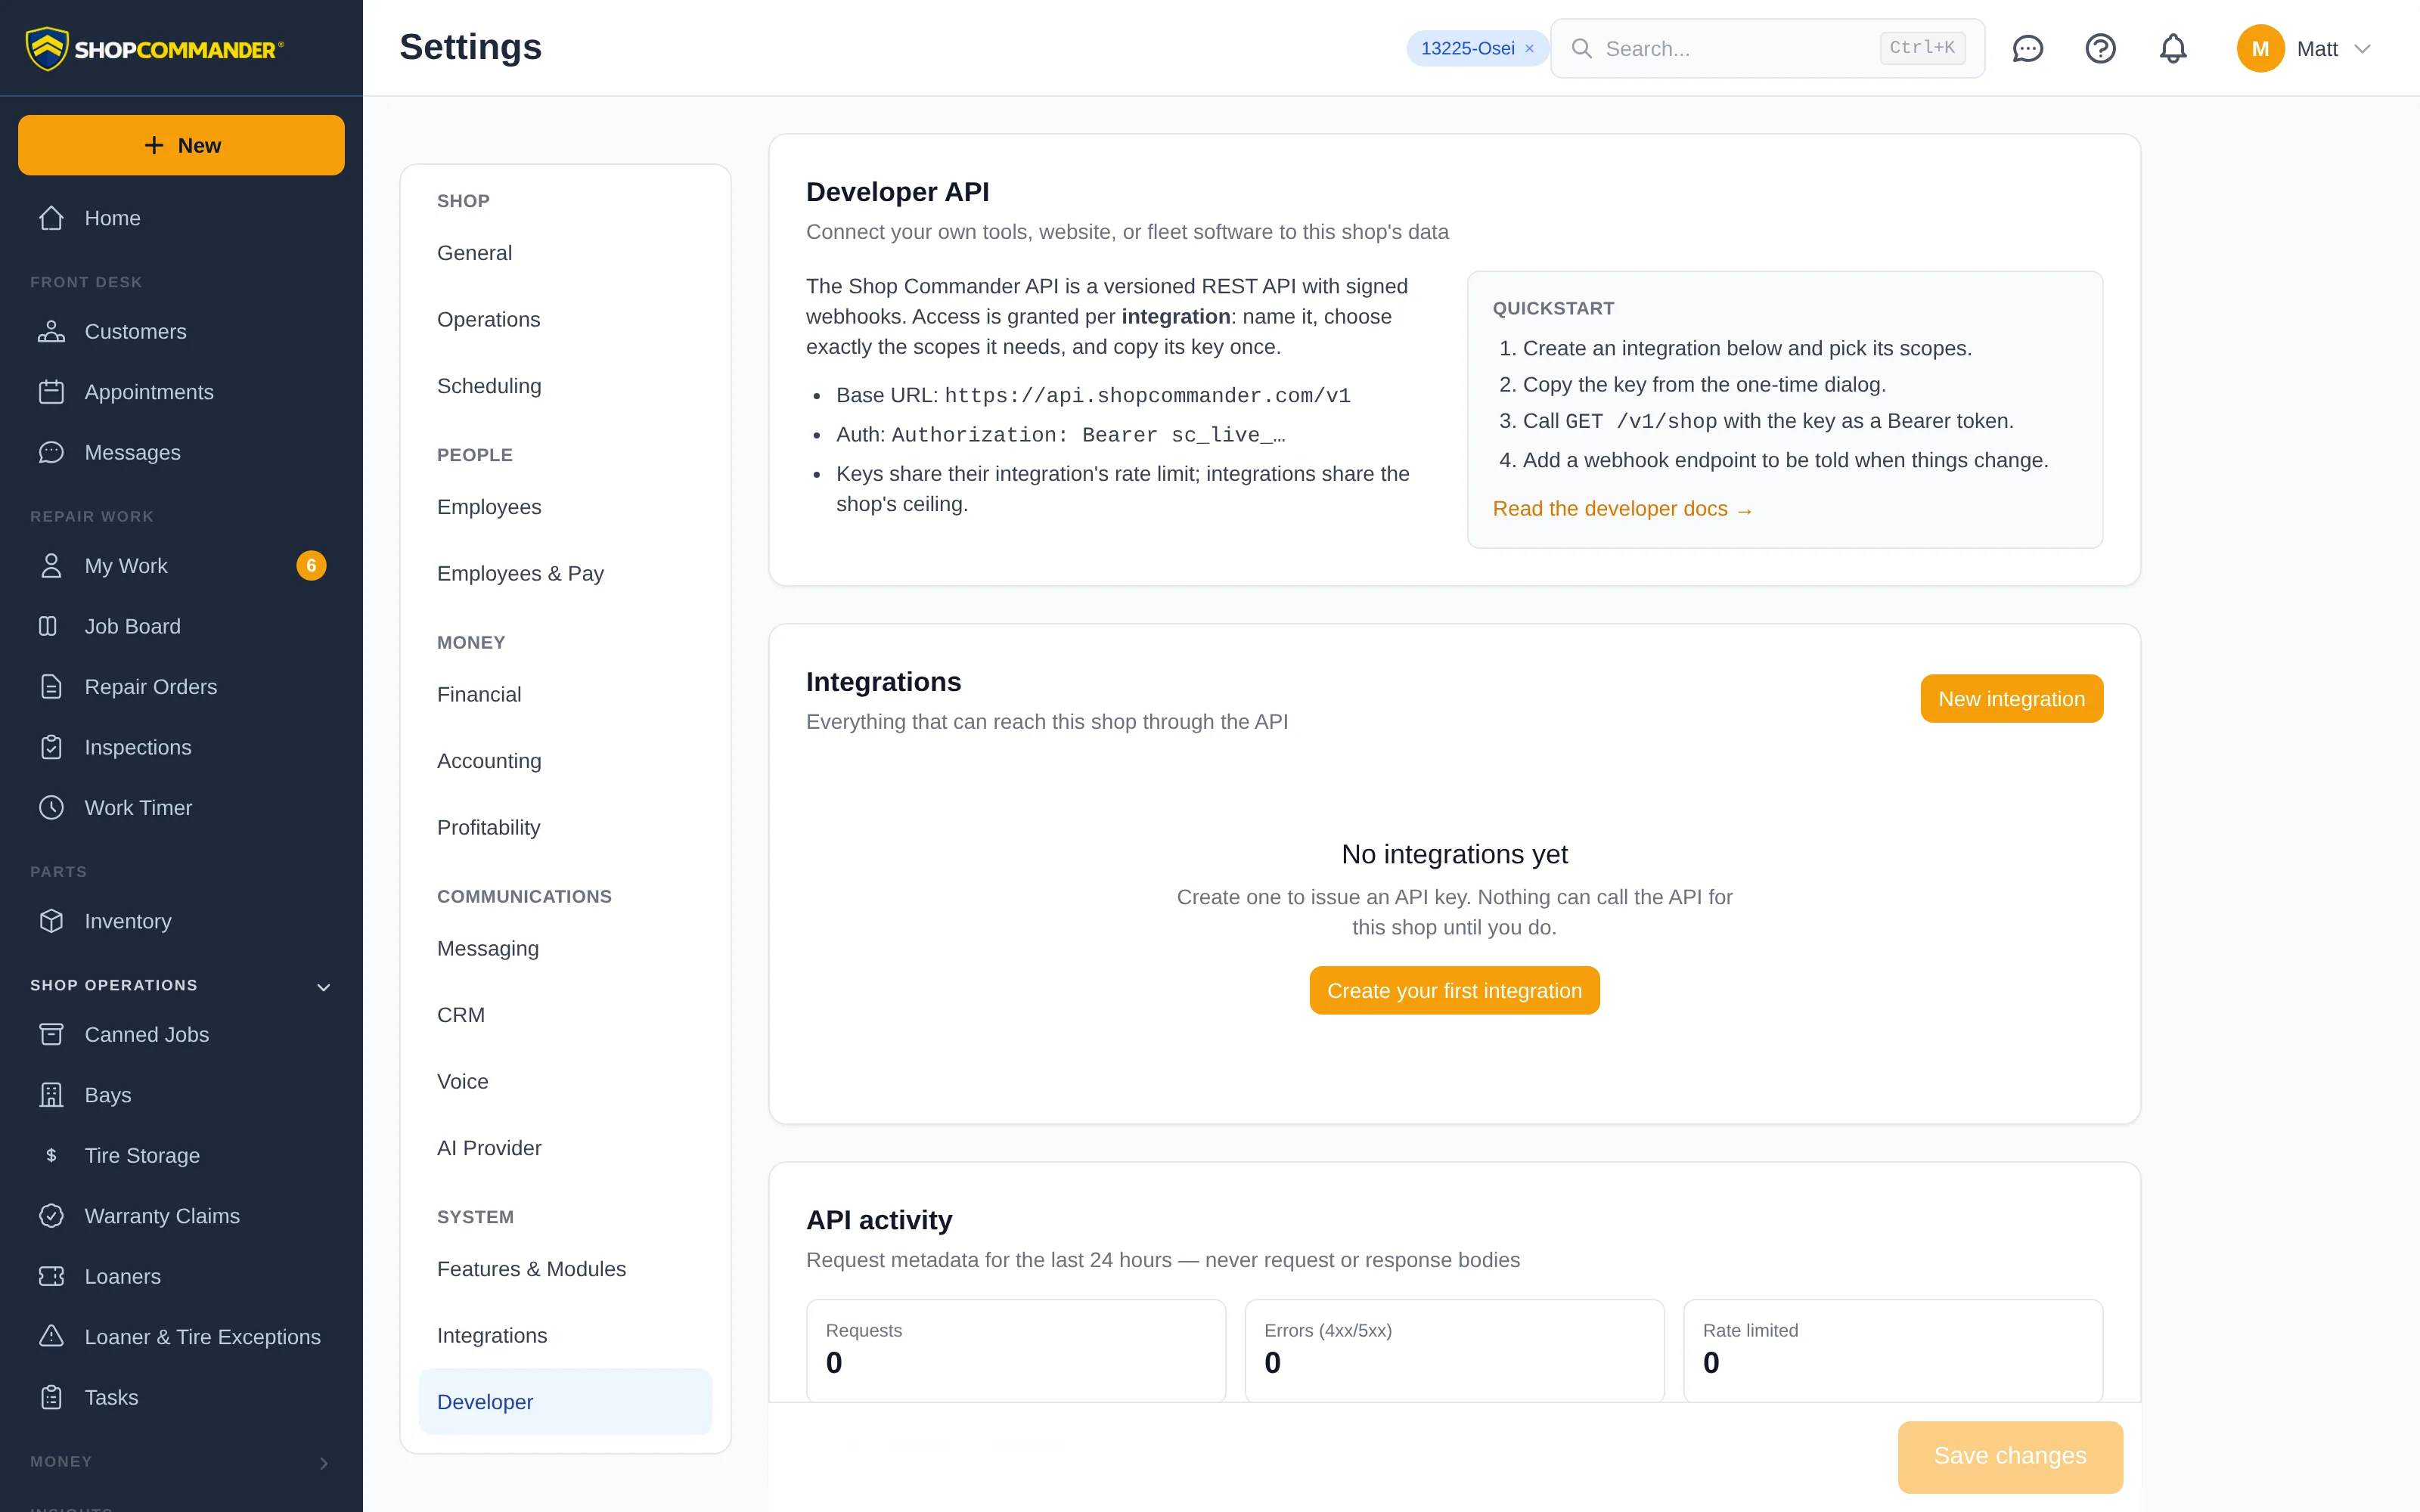Click the Appointments calendar icon
2420x1512 pixels.
[51, 392]
